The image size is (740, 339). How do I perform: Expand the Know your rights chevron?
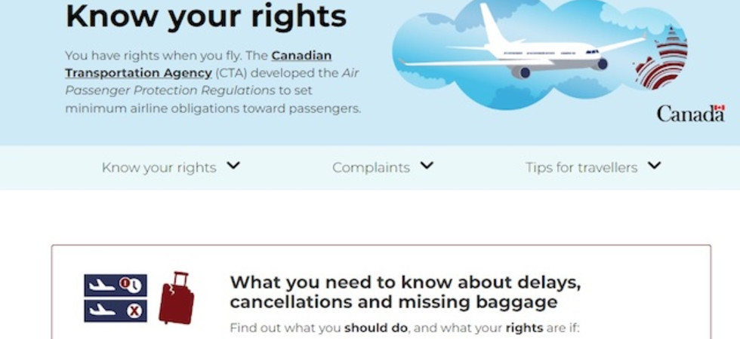(x=233, y=166)
